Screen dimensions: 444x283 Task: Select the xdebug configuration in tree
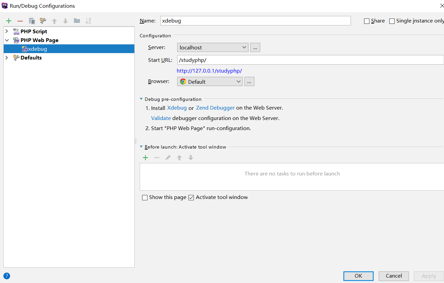click(38, 49)
